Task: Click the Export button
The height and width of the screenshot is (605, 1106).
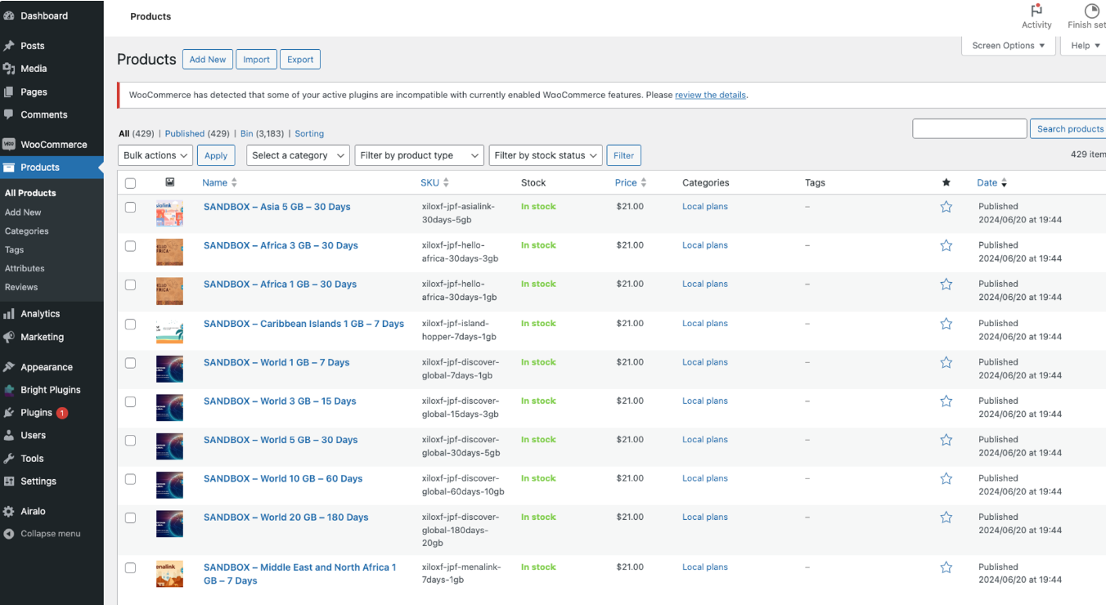Action: tap(300, 60)
